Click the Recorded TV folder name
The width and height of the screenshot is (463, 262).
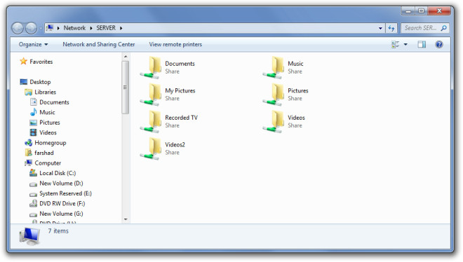click(181, 118)
